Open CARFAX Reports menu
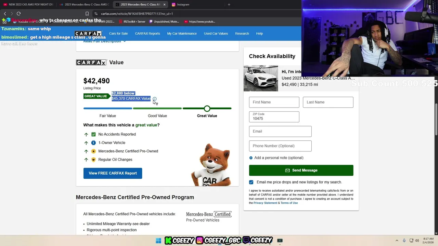This screenshot has width=438, height=246. click(x=147, y=33)
